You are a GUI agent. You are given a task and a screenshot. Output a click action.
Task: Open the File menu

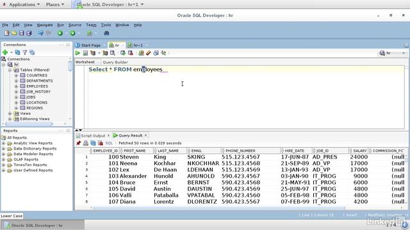coord(5,25)
